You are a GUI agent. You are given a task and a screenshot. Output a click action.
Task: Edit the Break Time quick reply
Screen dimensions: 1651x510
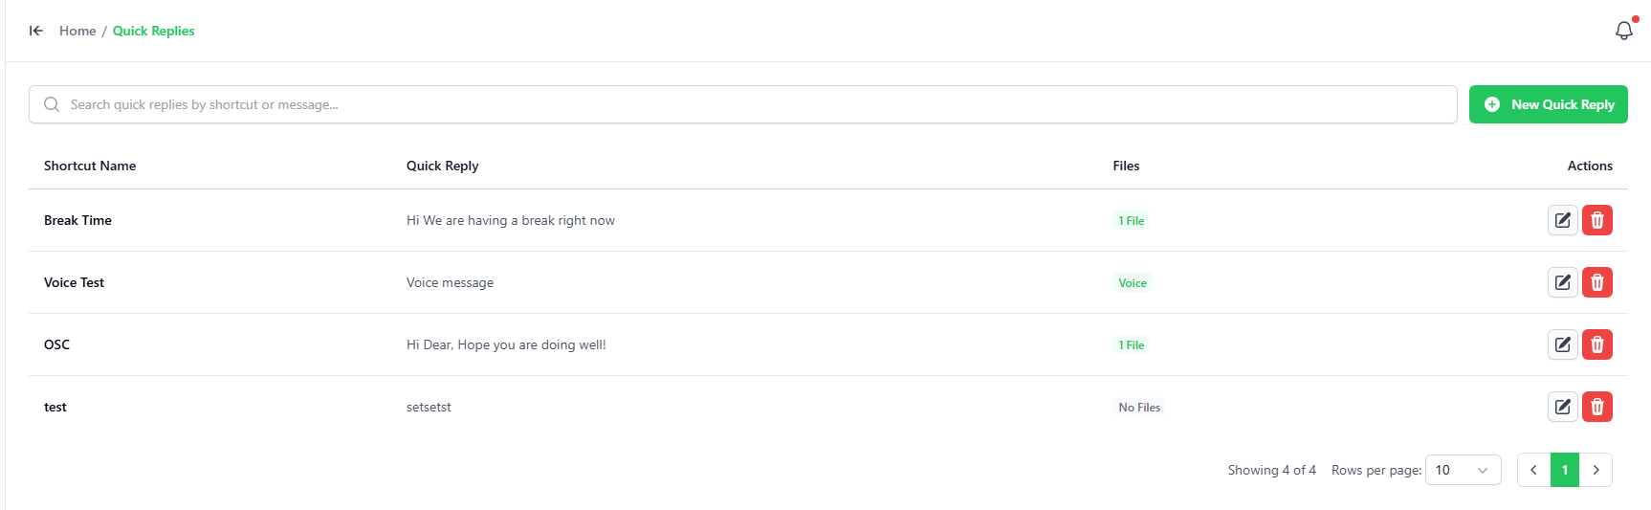tap(1563, 220)
